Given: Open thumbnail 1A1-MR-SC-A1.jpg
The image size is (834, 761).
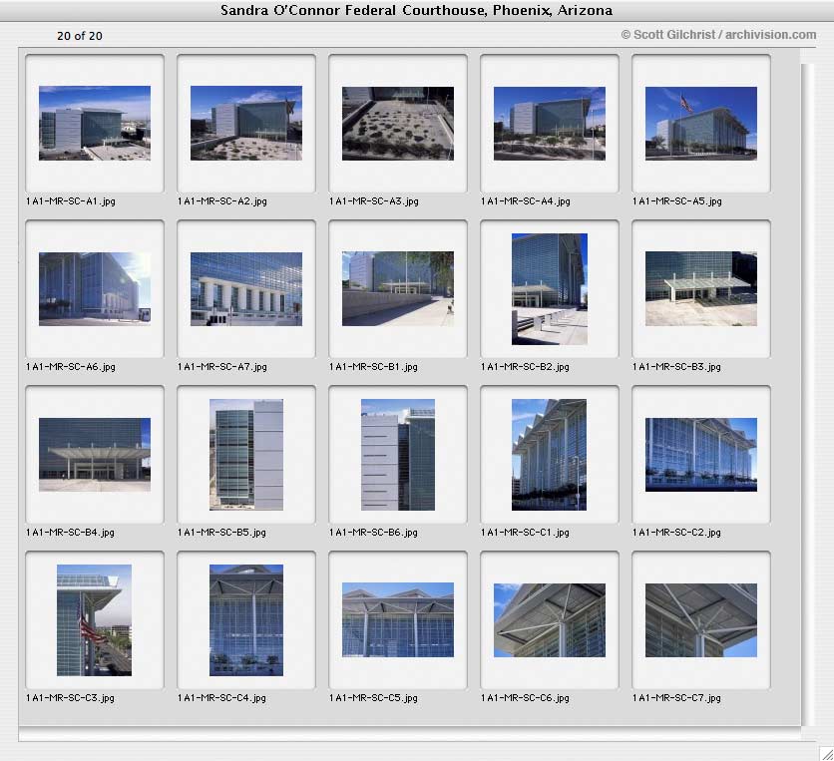Looking at the screenshot, I should (x=95, y=123).
